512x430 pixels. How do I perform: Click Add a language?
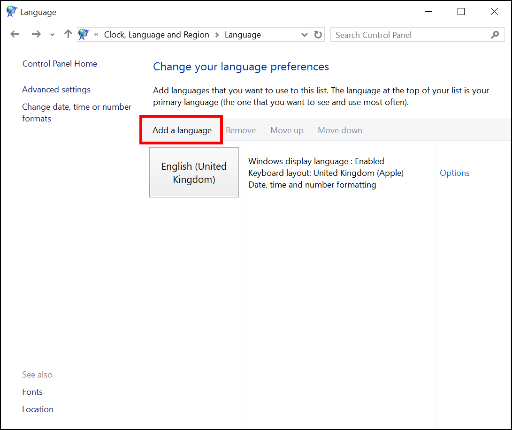coord(181,130)
